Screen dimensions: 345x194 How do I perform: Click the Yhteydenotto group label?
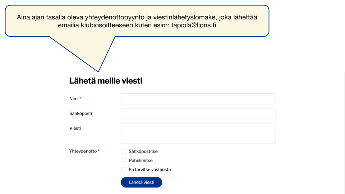(83, 151)
